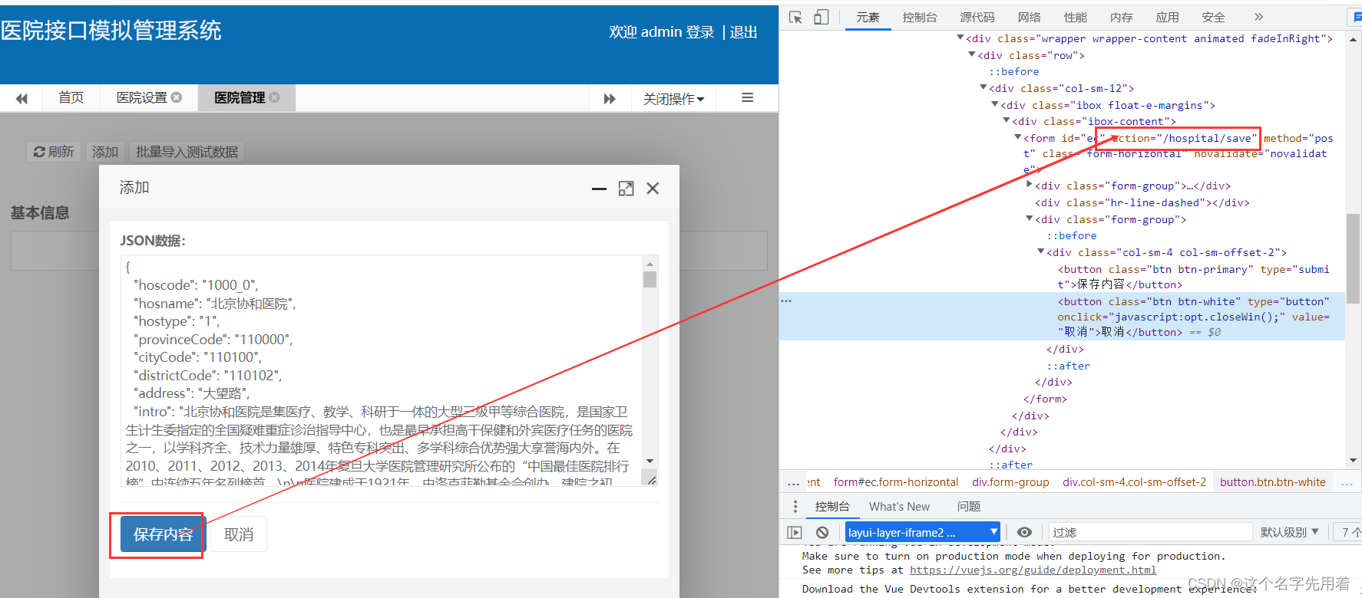1362x598 pixels.
Task: Open the 关闭操作 dropdown
Action: pyautogui.click(x=673, y=98)
